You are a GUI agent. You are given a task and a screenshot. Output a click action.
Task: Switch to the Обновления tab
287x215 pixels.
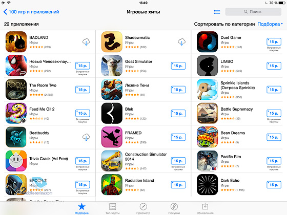[x=205, y=209]
